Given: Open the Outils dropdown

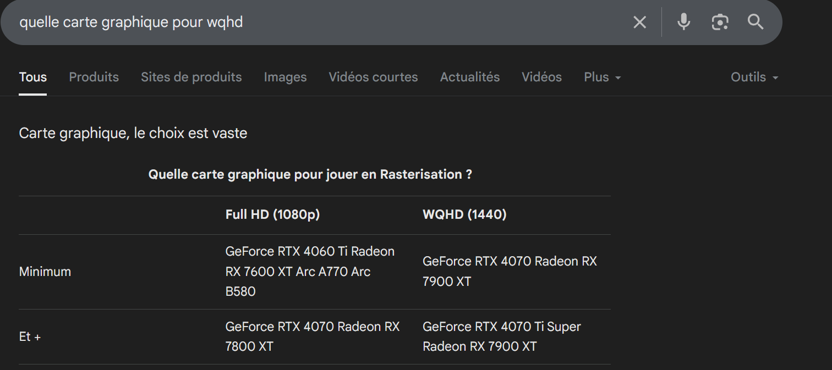Looking at the screenshot, I should click(x=754, y=78).
